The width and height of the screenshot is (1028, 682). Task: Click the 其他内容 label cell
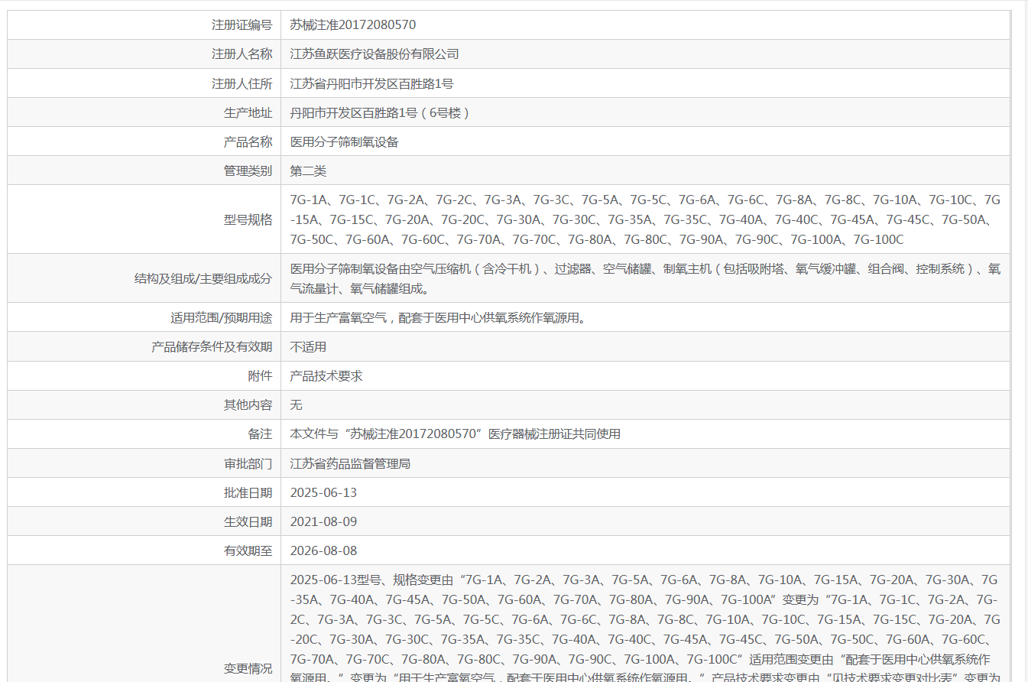click(248, 404)
